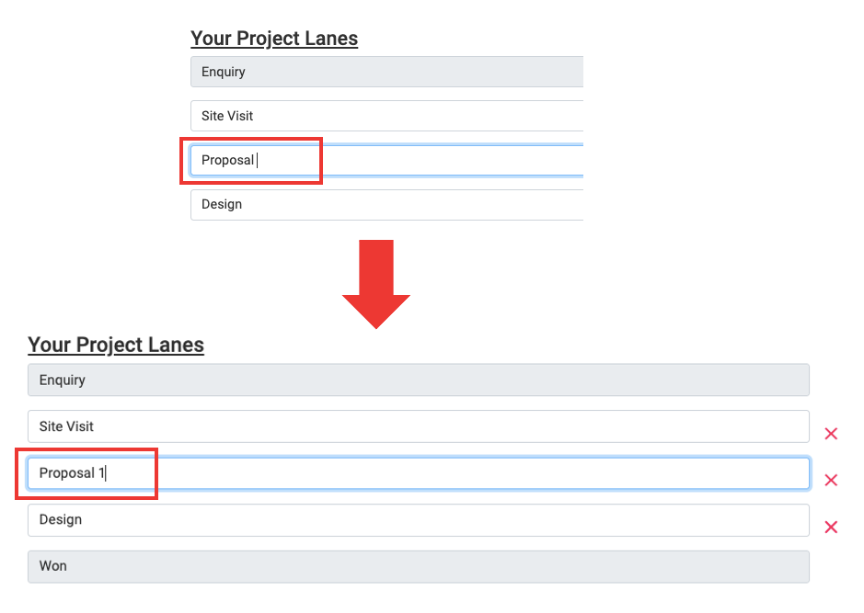Place cursor after the "Won" lane text
Image resolution: width=864 pixels, height=613 pixels.
(69, 566)
